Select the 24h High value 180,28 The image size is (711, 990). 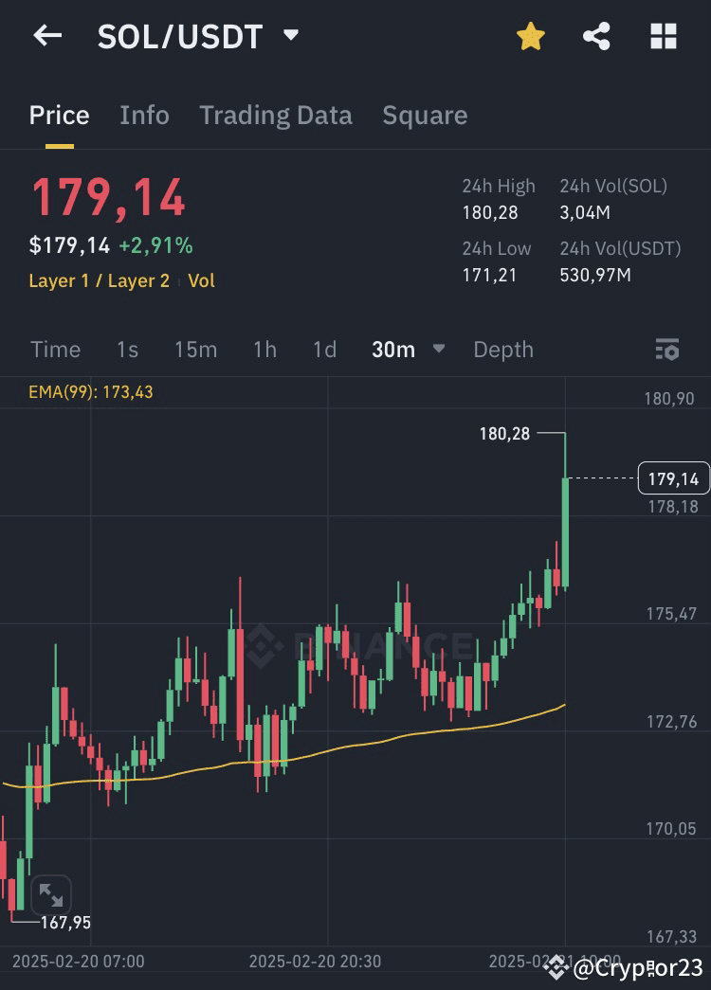pos(490,212)
